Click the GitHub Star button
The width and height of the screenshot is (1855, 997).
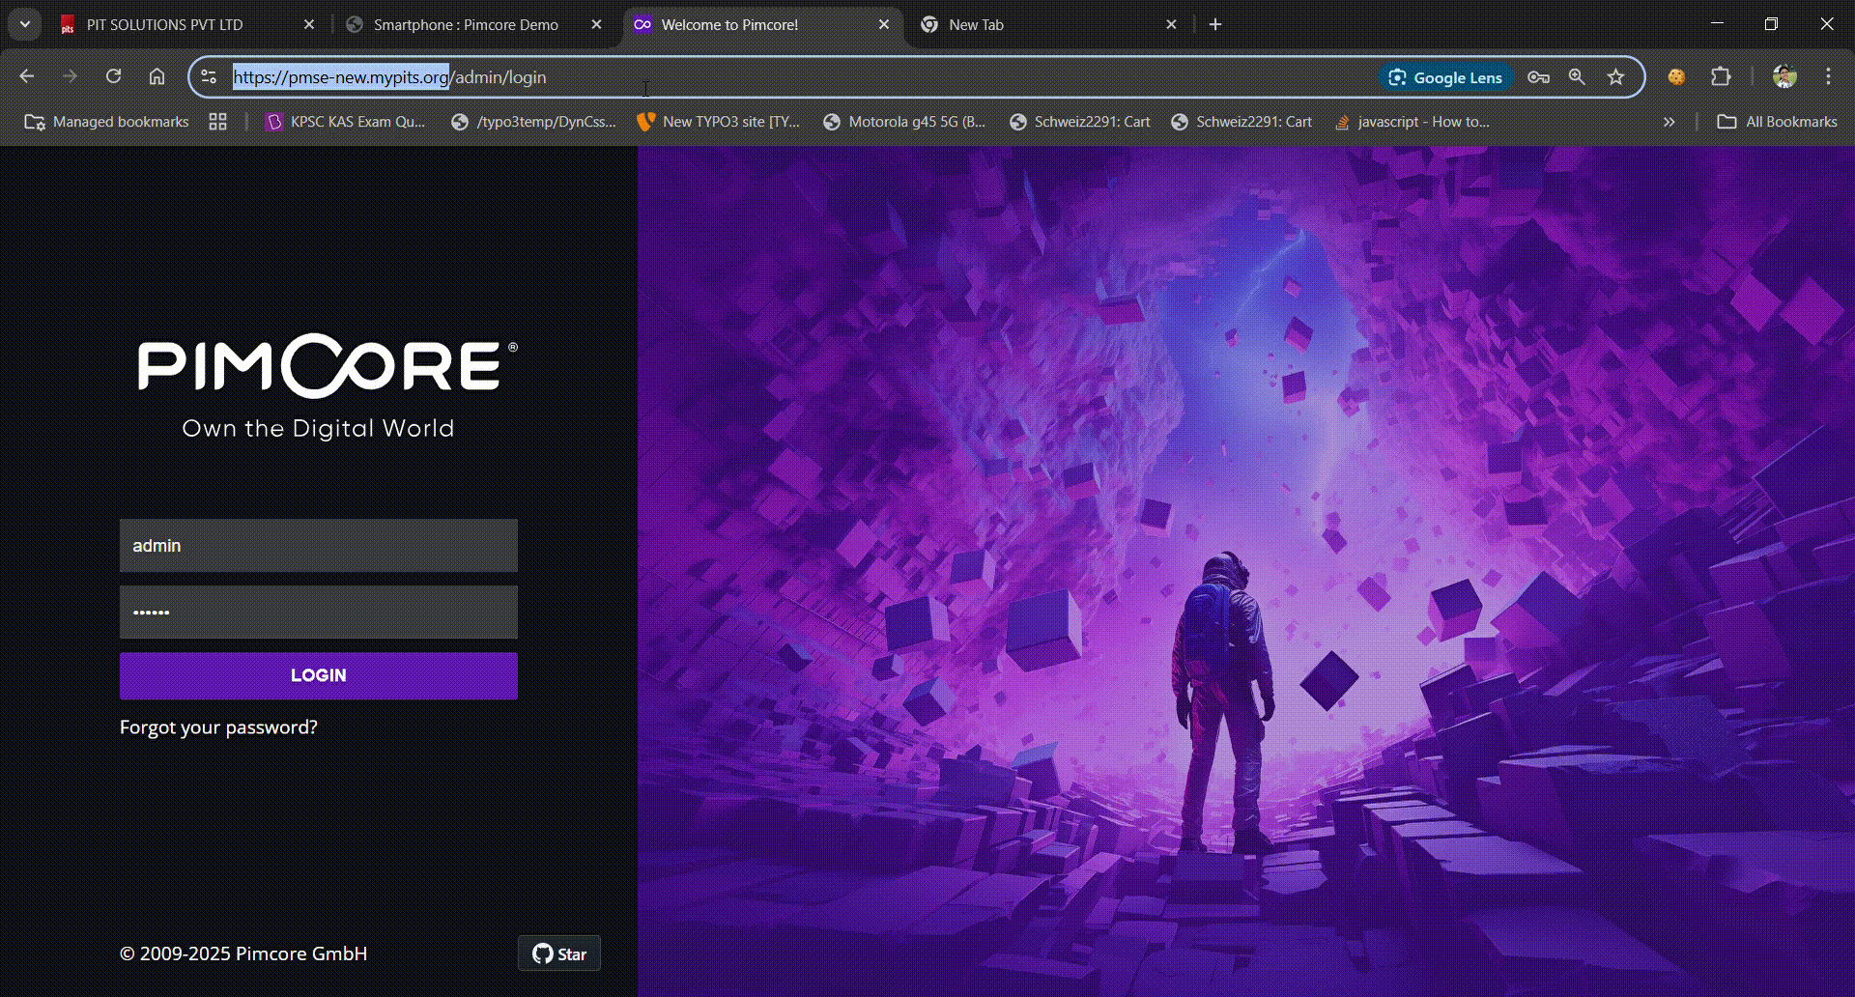[x=559, y=954]
